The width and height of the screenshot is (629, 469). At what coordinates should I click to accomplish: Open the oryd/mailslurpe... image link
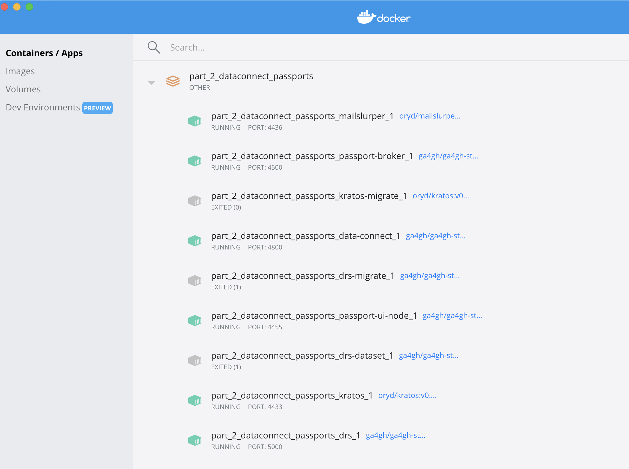point(430,116)
